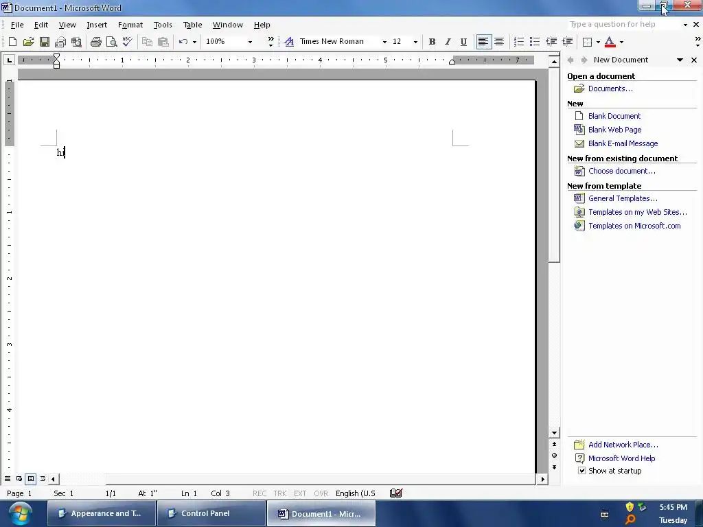Viewport: 703px width, 527px height.
Task: Switch to Control Panel taskbar button
Action: tap(211, 513)
